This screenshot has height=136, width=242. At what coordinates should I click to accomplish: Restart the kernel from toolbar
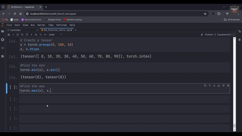point(40,35)
